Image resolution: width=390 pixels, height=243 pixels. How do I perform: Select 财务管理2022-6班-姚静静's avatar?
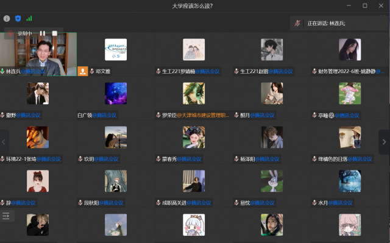tap(350, 49)
